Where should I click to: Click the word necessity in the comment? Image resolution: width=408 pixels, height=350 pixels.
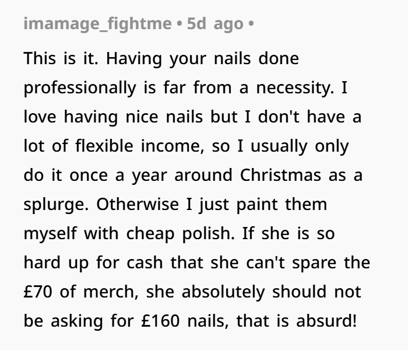tap(295, 88)
